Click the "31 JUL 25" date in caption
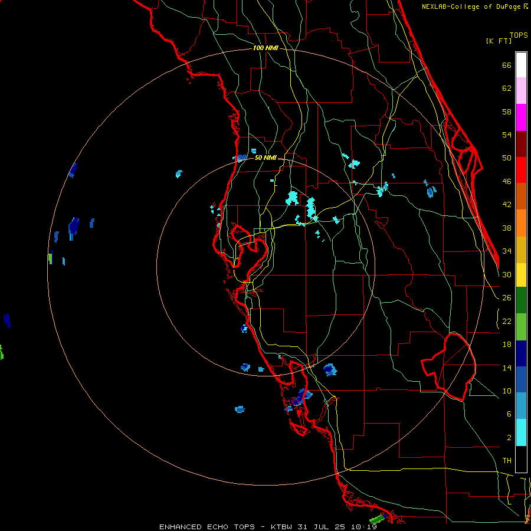 [322, 527]
